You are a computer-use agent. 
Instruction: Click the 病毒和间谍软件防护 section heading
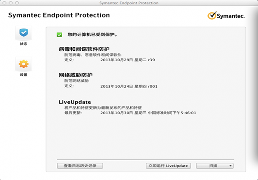tap(84, 49)
